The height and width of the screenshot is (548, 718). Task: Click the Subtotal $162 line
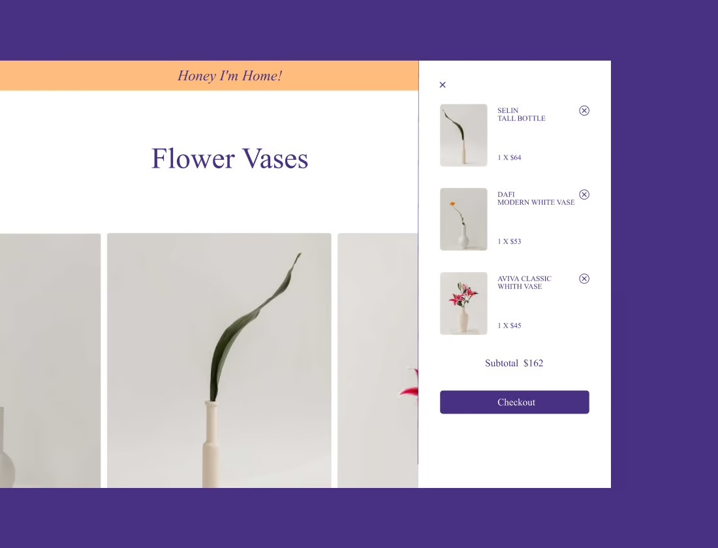(514, 363)
